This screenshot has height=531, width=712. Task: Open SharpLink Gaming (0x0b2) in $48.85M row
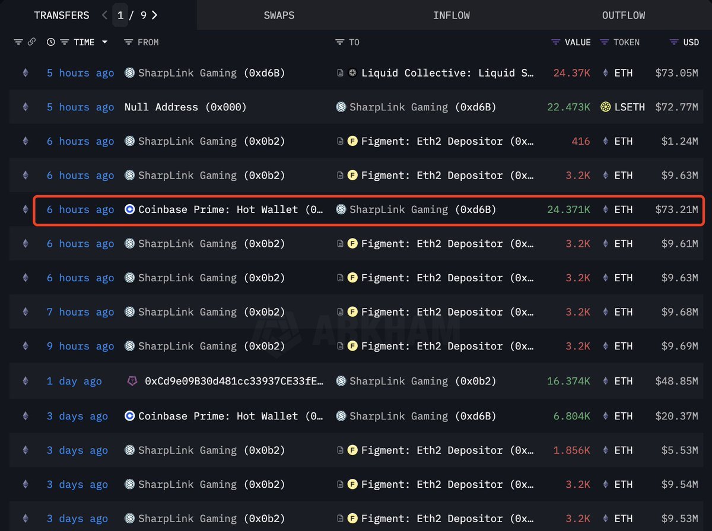tap(423, 381)
